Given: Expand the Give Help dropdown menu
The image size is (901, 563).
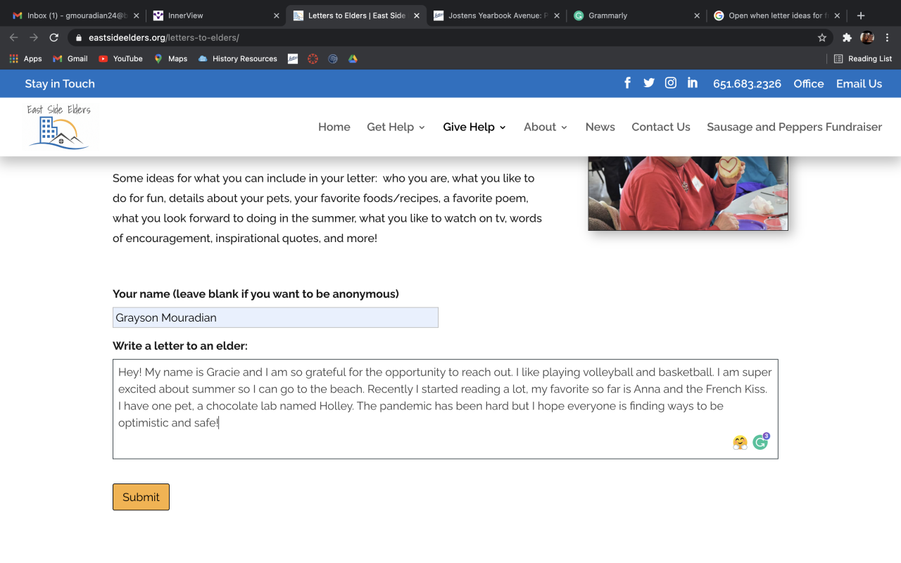Looking at the screenshot, I should pos(474,127).
